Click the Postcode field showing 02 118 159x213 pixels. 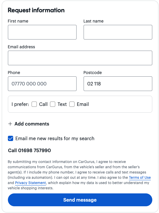coord(118,84)
